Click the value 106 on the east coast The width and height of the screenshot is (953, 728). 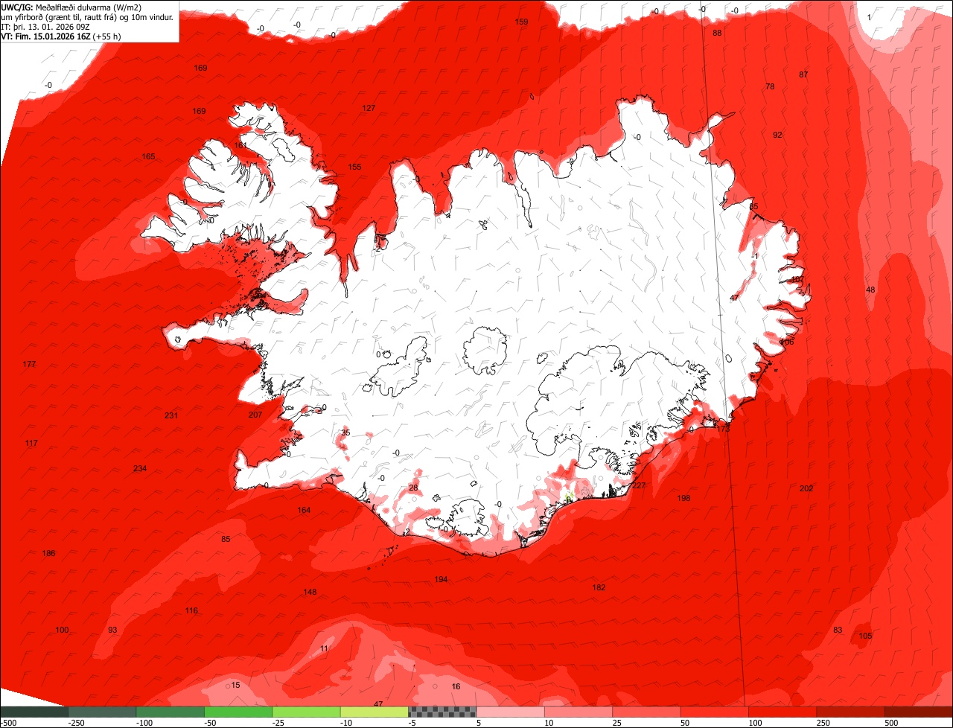click(787, 342)
